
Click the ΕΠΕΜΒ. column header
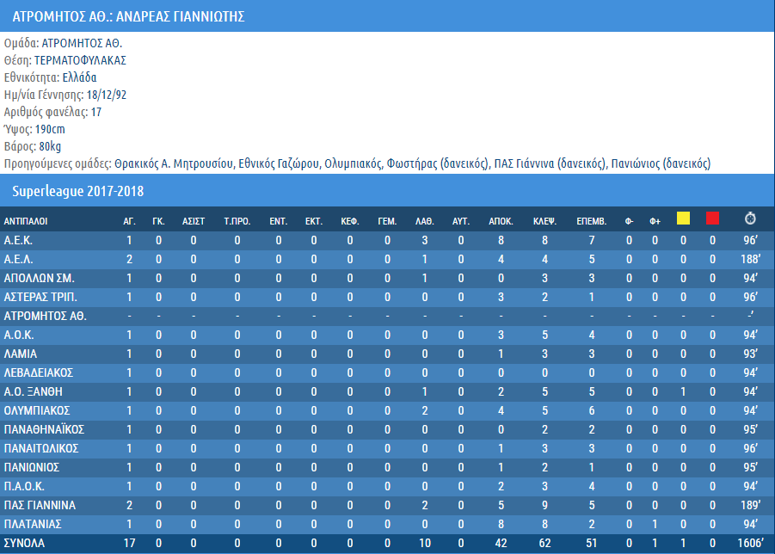[x=592, y=221]
